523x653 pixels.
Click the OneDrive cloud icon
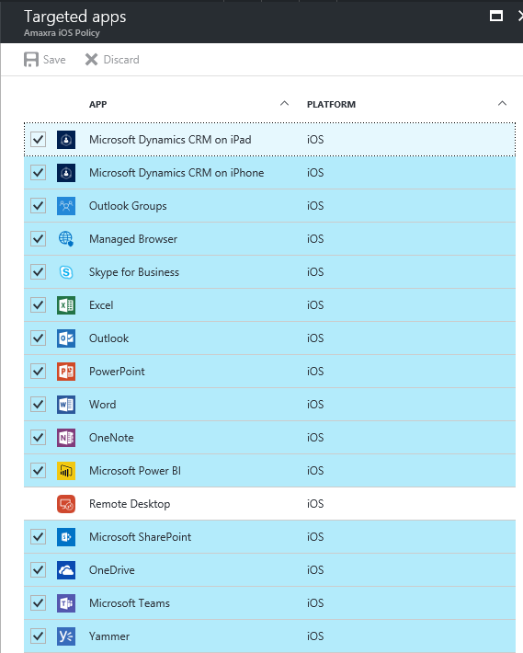point(66,570)
